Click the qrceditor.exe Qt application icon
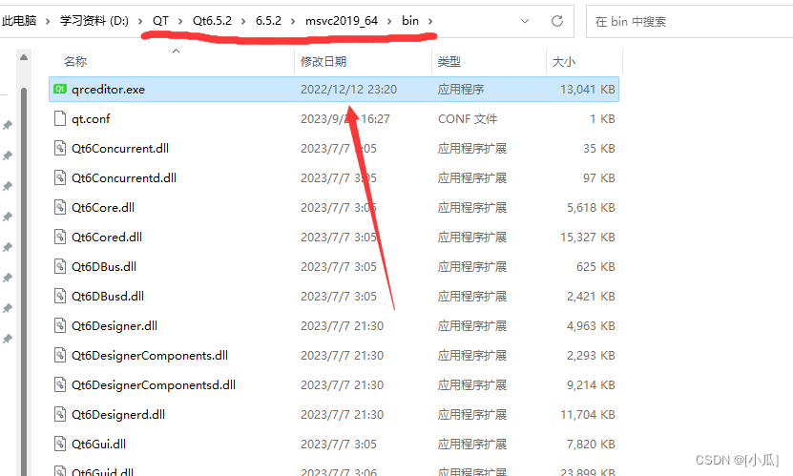 60,89
